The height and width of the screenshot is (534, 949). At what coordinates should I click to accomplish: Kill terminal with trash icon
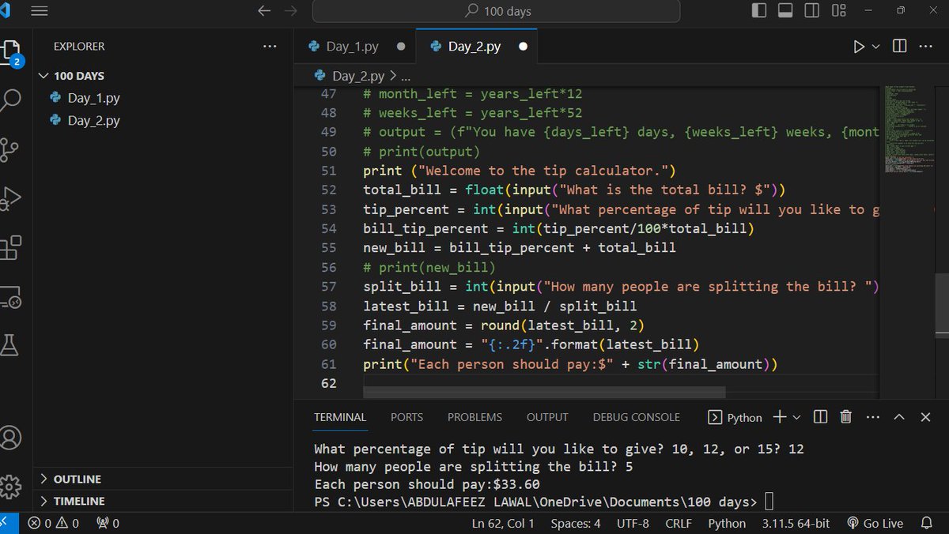coord(845,417)
